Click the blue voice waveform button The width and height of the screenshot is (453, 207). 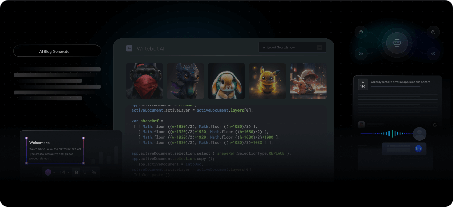[418, 148]
